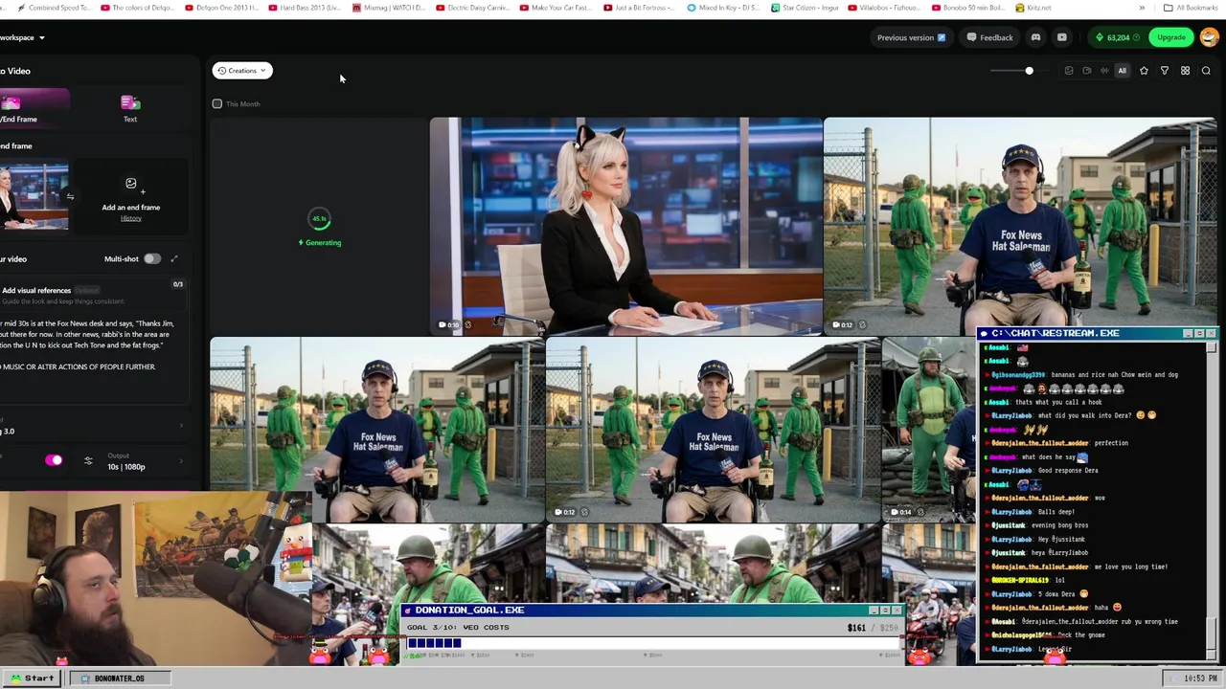Click the green credits gem icon
Image resolution: width=1226 pixels, height=689 pixels.
(x=1100, y=37)
